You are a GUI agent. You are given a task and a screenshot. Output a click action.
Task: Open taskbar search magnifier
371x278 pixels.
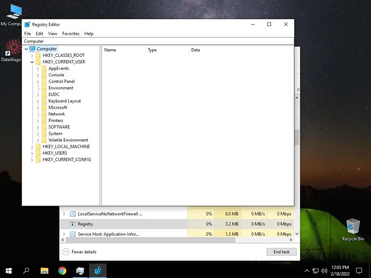pos(26,270)
